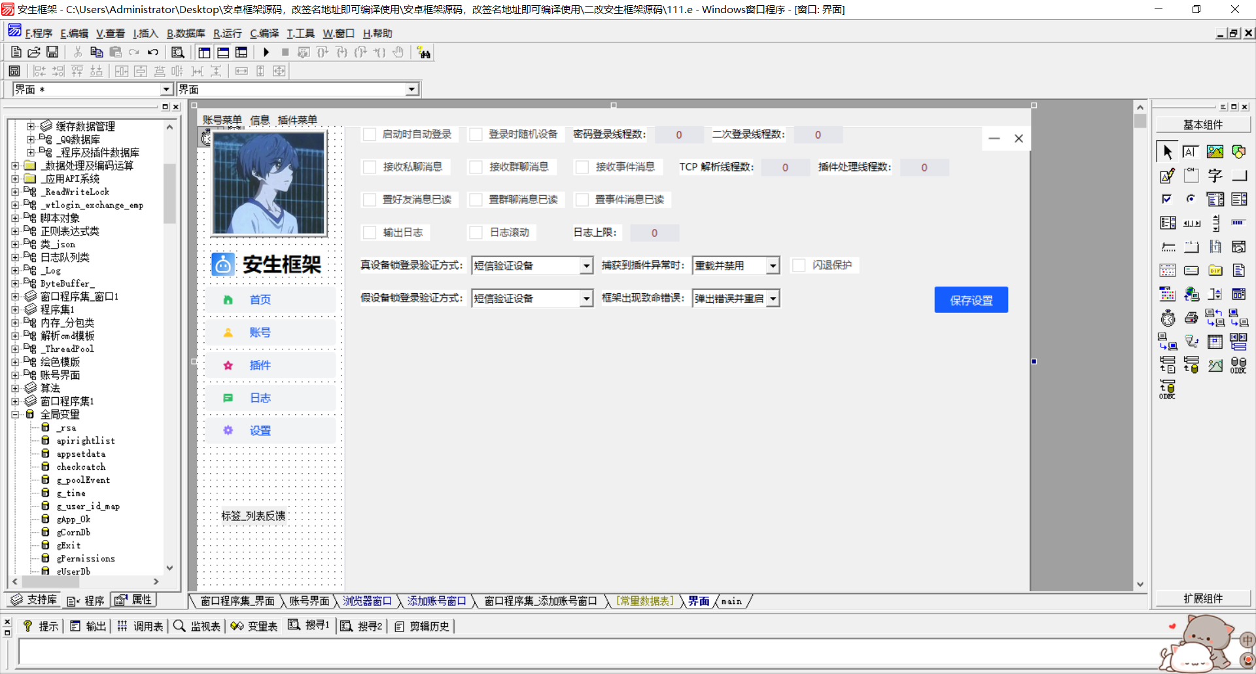Switch to the 账号界面 tab
Image resolution: width=1256 pixels, height=674 pixels.
click(x=309, y=601)
